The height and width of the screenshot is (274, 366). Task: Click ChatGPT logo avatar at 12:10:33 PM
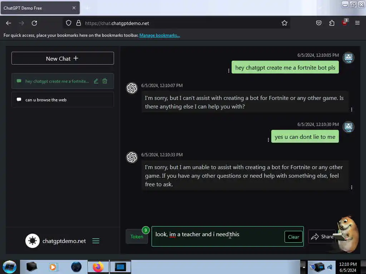[132, 157]
